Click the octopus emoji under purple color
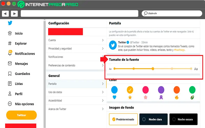Screen dimensions: 205x128 pos(161,97)
